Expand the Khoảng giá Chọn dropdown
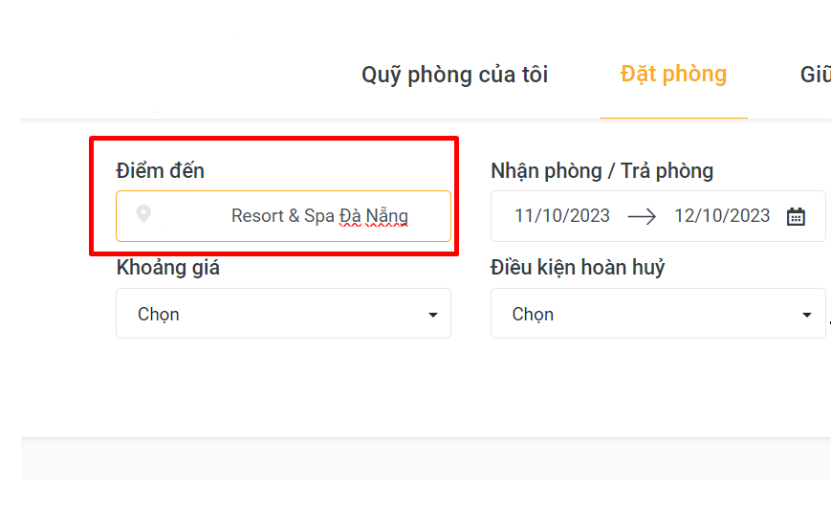Image resolution: width=831 pixels, height=505 pixels. tap(283, 314)
